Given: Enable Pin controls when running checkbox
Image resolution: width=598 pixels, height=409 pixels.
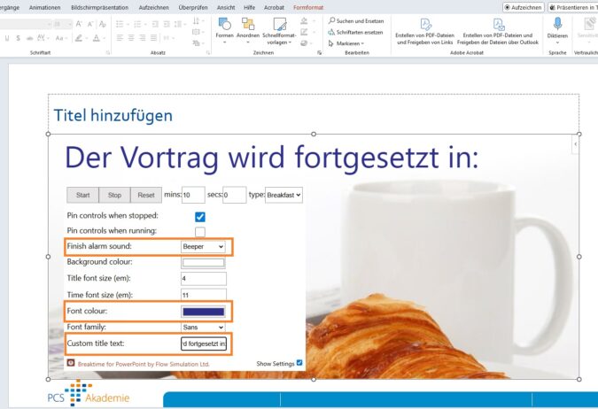Looking at the screenshot, I should click(200, 232).
